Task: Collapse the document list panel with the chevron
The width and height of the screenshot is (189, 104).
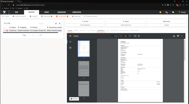Action: (64, 29)
